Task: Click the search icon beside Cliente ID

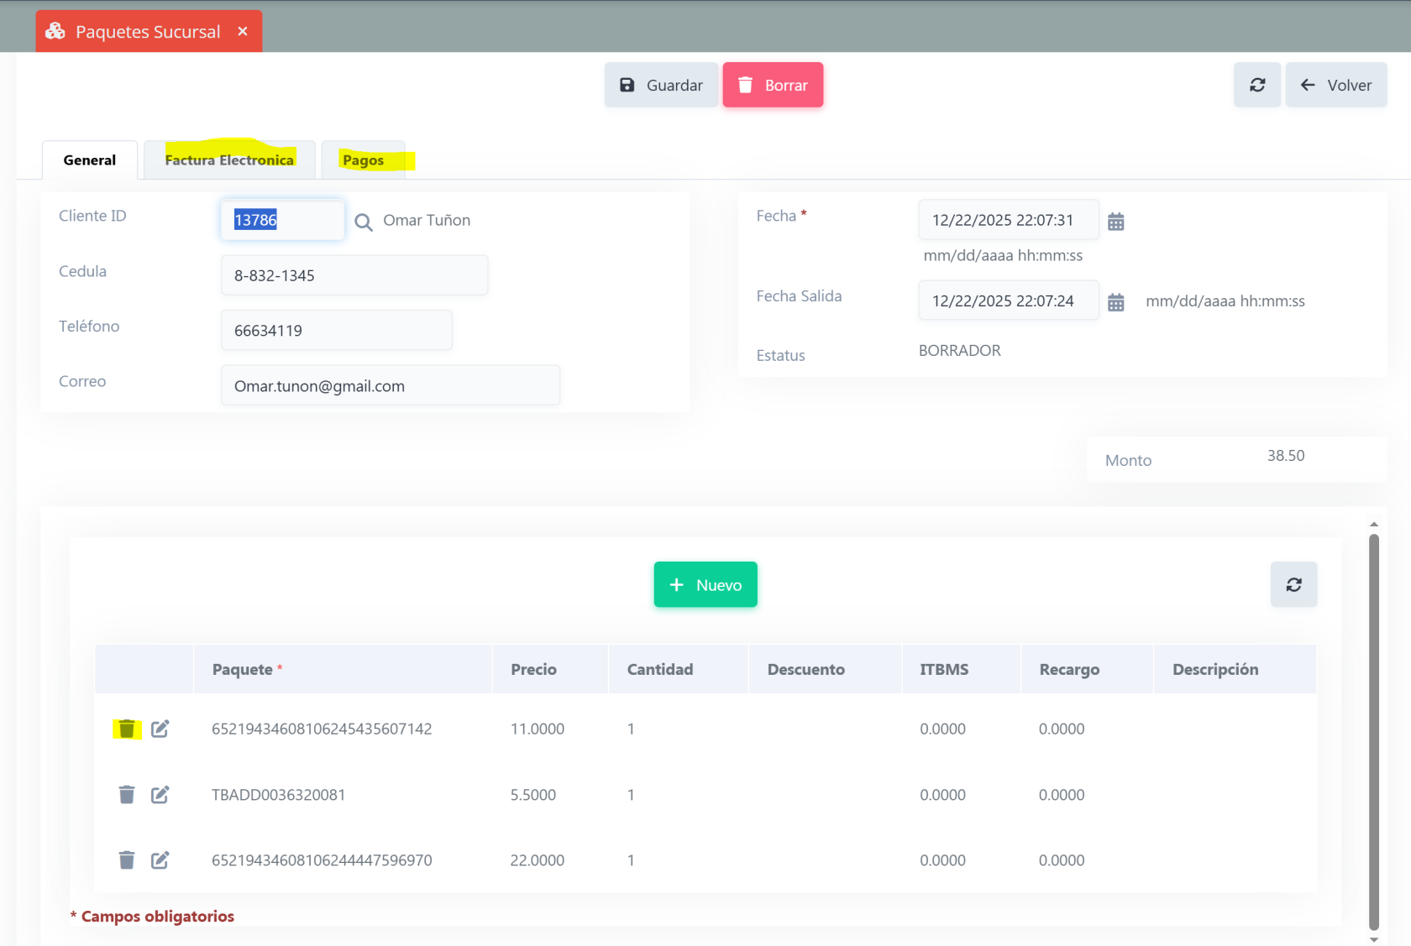Action: 363,222
